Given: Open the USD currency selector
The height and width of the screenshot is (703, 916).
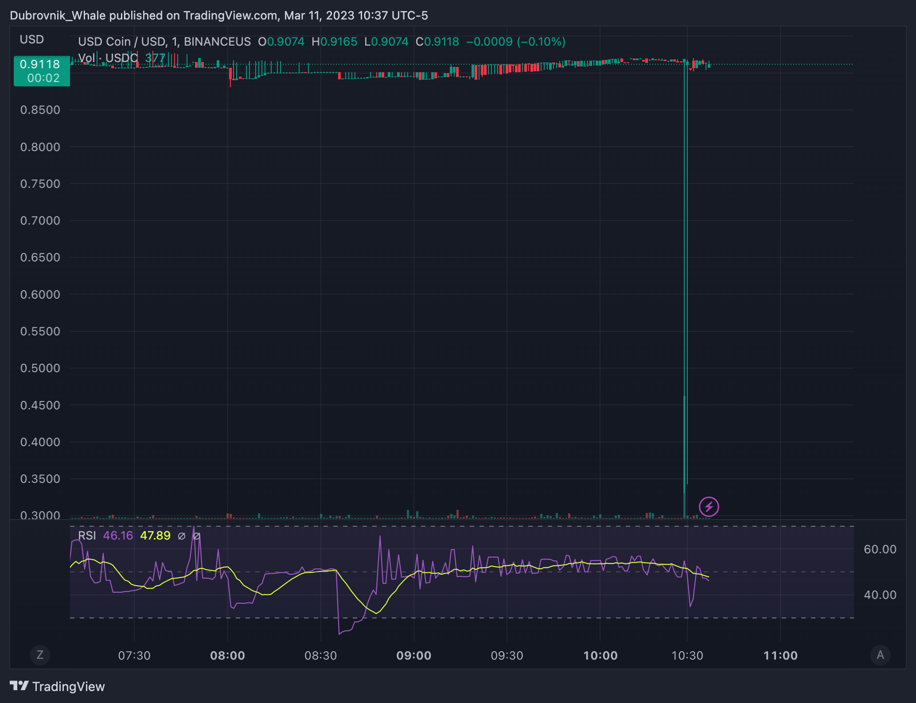Looking at the screenshot, I should (32, 39).
